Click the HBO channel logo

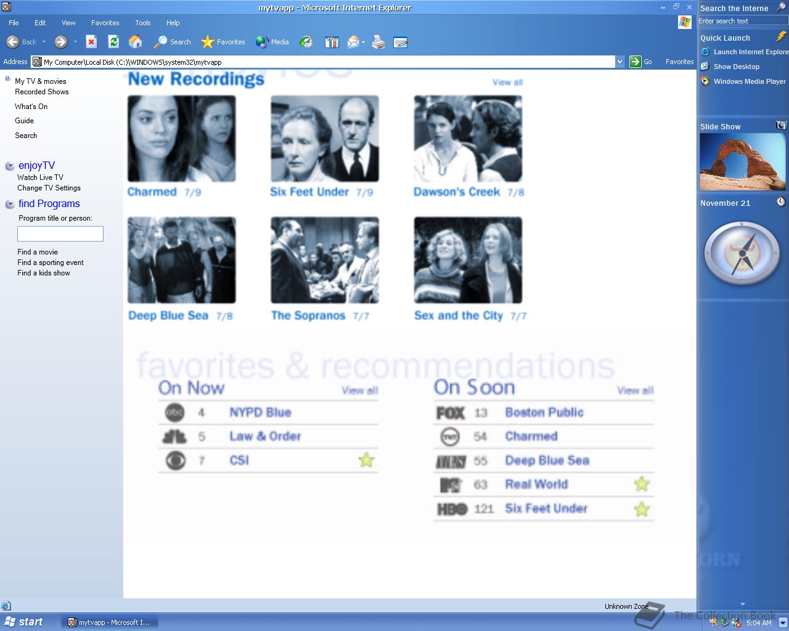point(452,509)
